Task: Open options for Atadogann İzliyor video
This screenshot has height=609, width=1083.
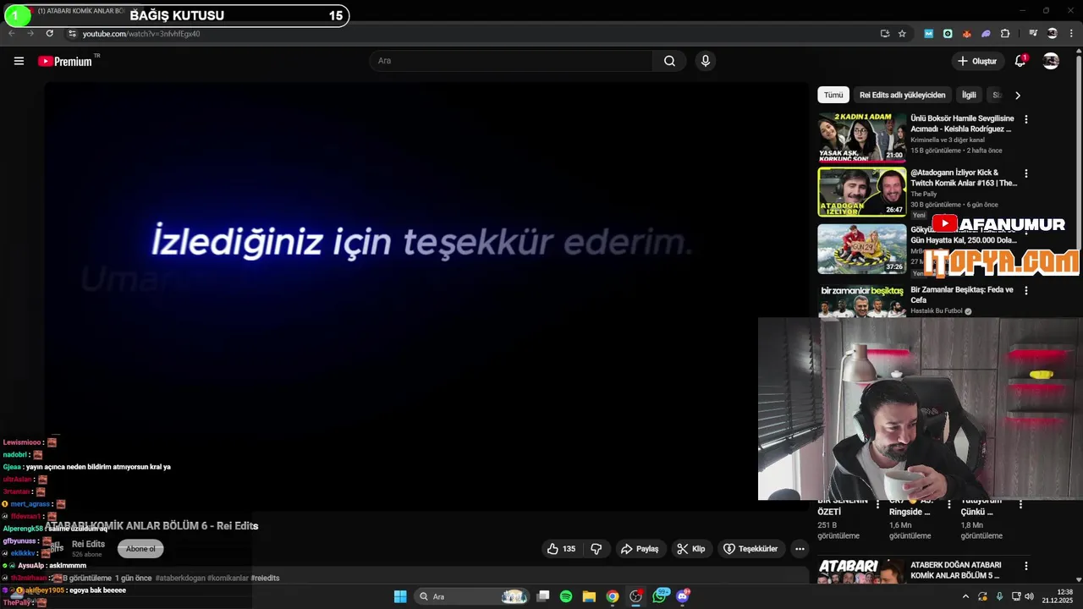Action: 1026,173
